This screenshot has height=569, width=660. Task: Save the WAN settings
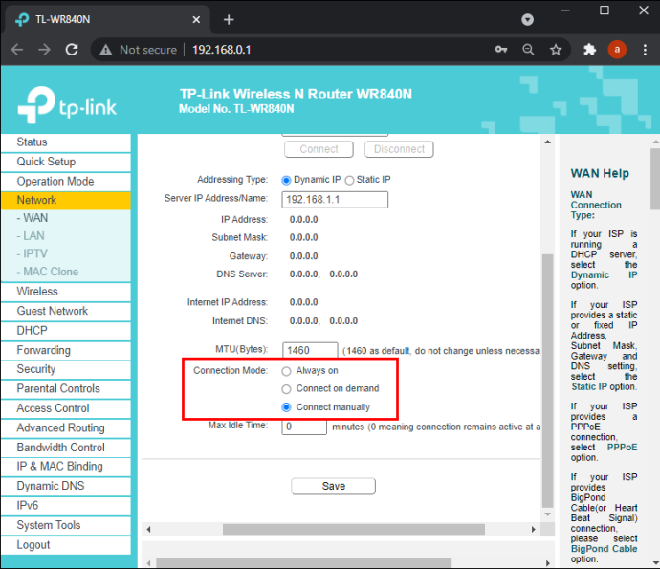334,486
